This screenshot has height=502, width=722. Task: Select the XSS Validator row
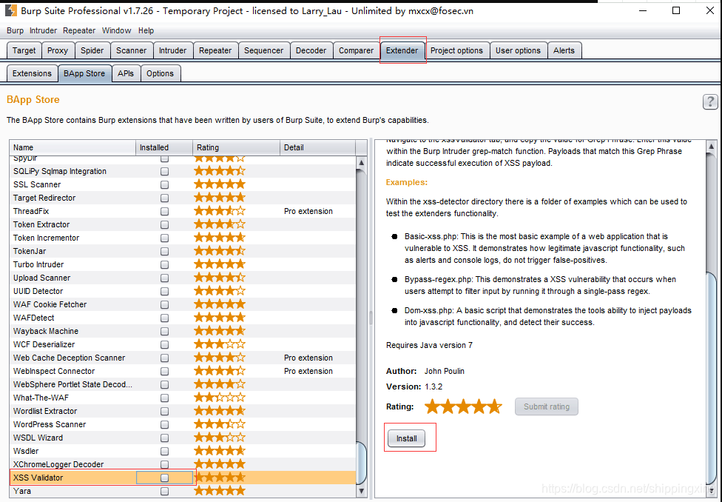183,478
